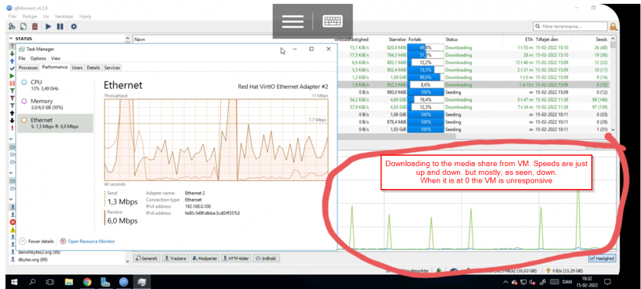Select Ethernet in Task Manager performance list
The width and height of the screenshot is (641, 289).
pyautogui.click(x=55, y=123)
